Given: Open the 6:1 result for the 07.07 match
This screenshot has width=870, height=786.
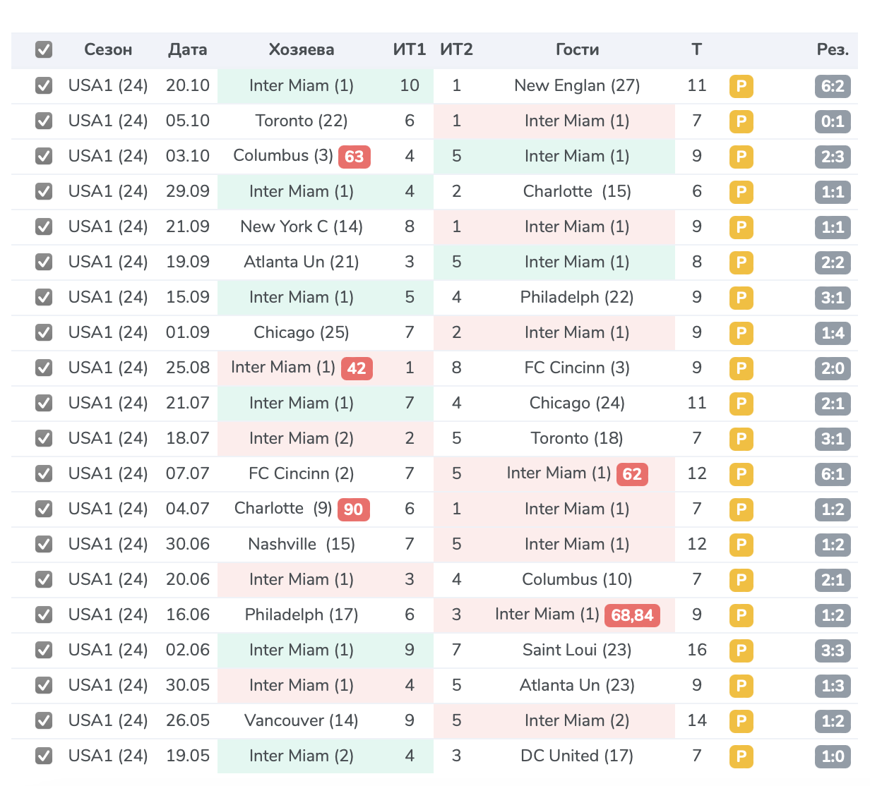Looking at the screenshot, I should [833, 474].
